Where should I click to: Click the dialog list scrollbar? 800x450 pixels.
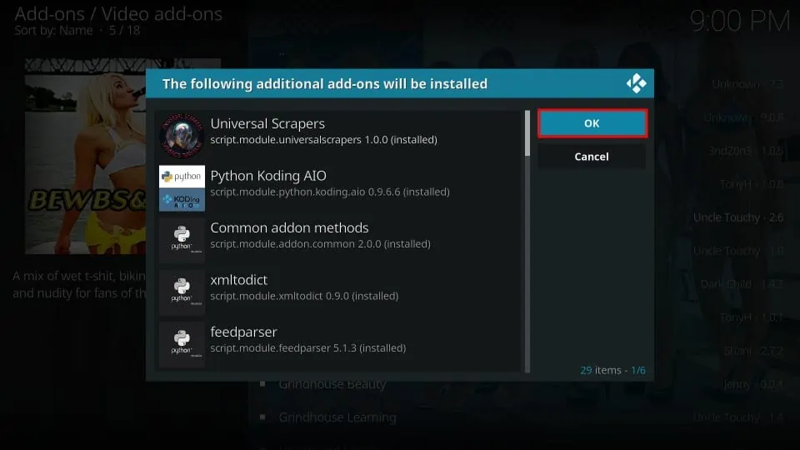pyautogui.click(x=527, y=241)
